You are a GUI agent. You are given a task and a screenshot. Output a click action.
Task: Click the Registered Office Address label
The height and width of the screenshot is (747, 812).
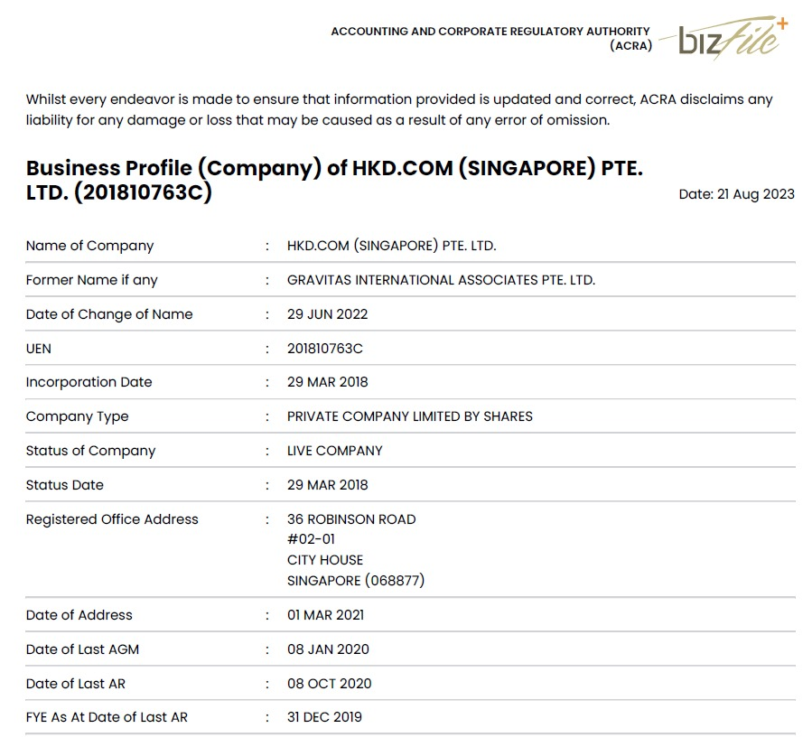click(112, 519)
